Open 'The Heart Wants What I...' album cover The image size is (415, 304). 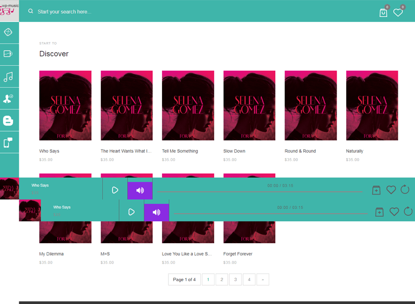(127, 105)
